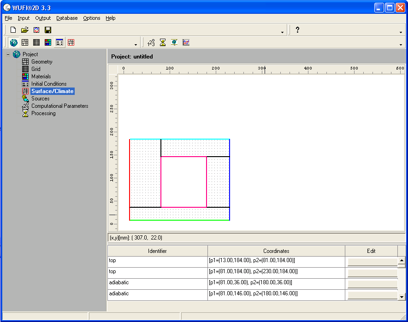Open the Geometry view toolbar icon

point(25,42)
